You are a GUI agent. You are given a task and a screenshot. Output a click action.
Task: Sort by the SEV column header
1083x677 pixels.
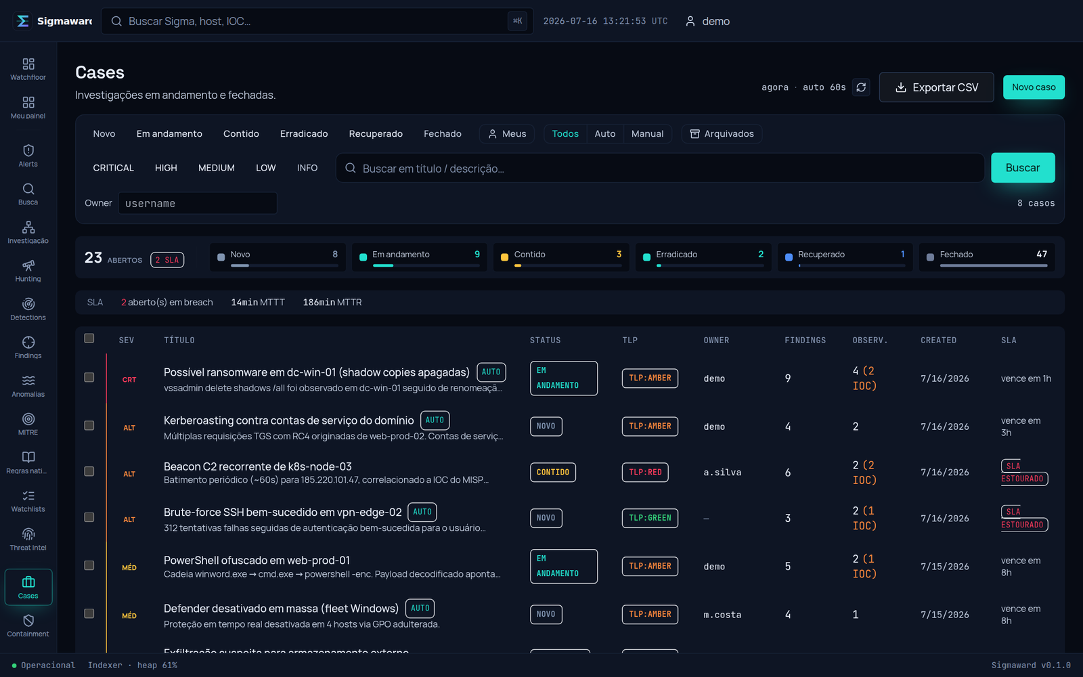[127, 341]
